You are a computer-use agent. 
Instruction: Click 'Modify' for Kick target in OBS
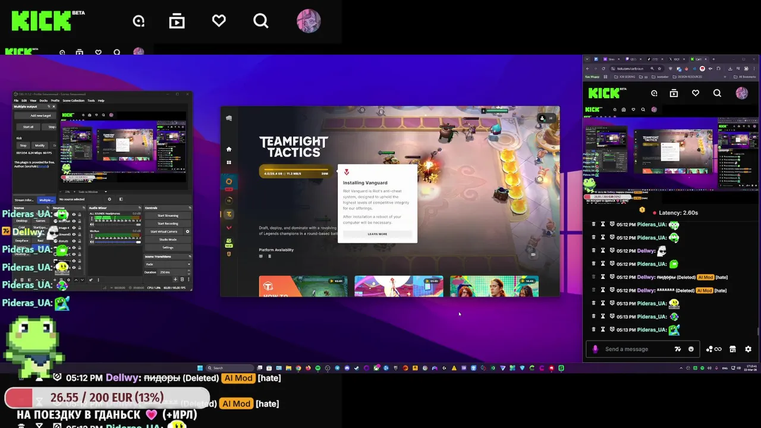tap(40, 145)
